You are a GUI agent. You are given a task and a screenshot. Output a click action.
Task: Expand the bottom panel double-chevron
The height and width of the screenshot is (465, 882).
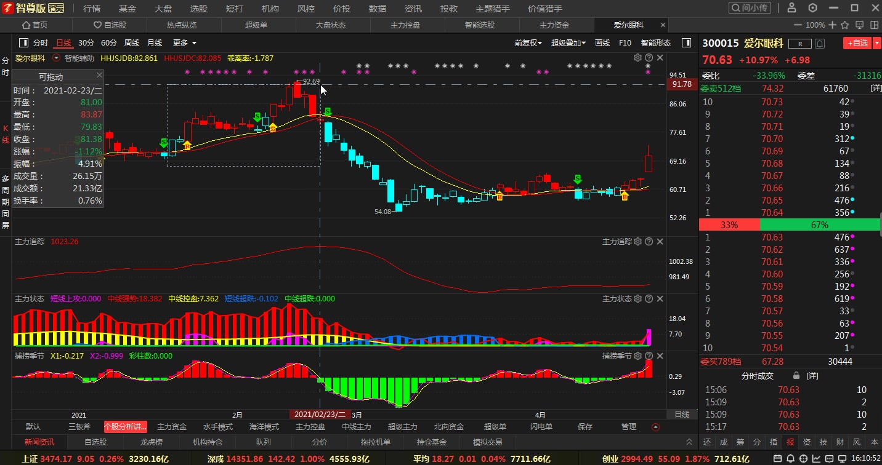point(689,442)
